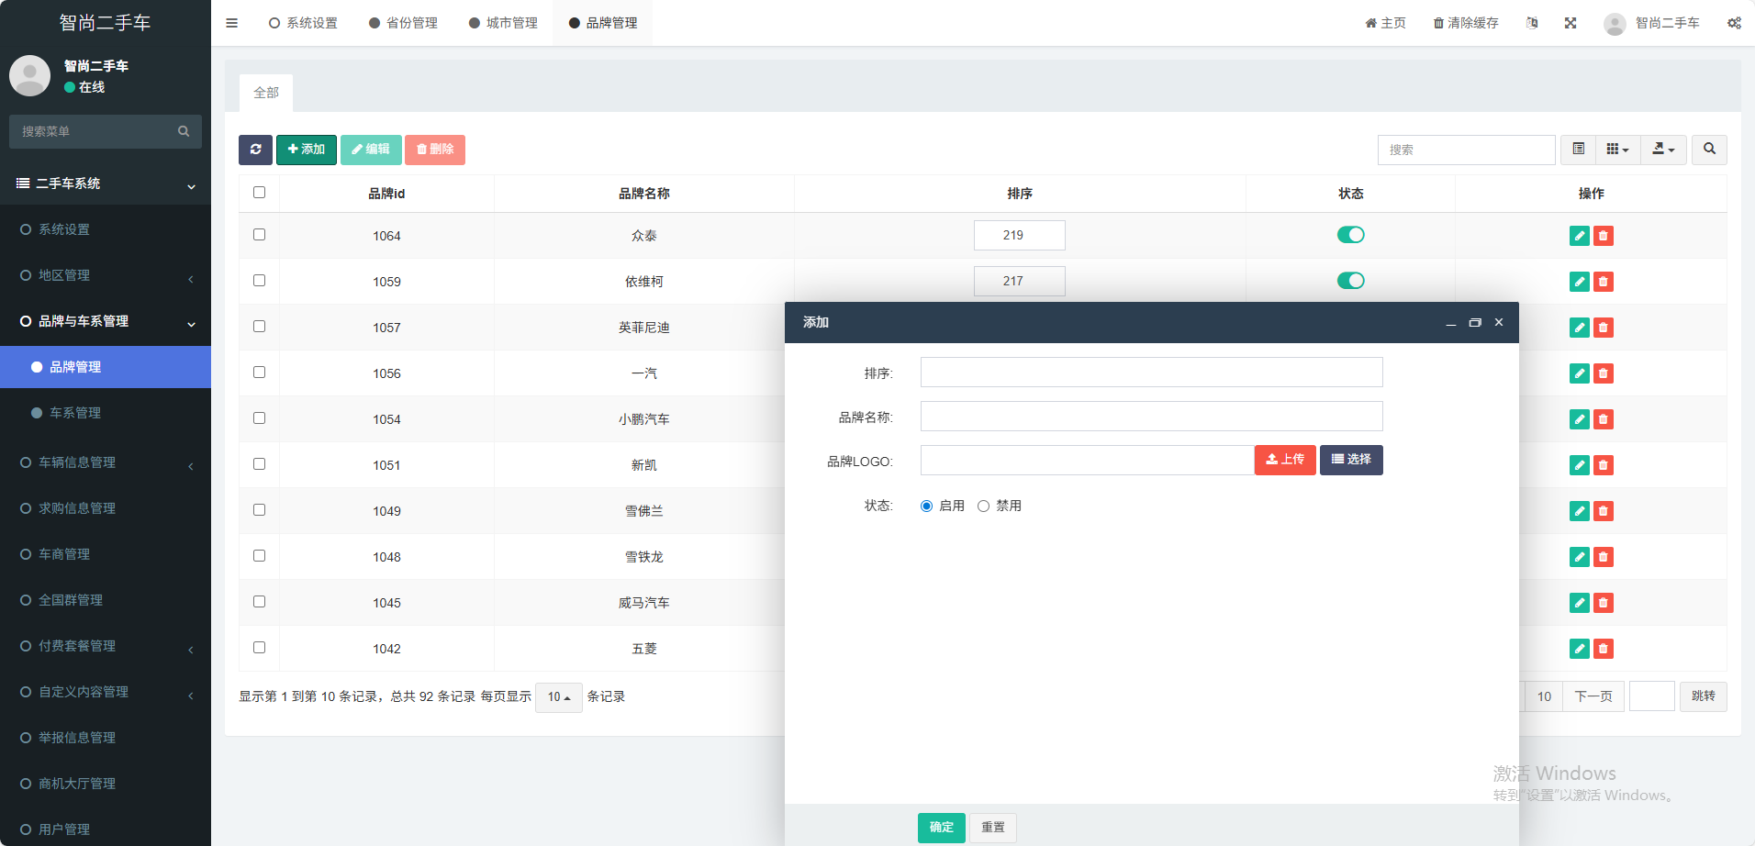The height and width of the screenshot is (846, 1755).
Task: Click the refresh icon button in toolbar
Action: point(255,150)
